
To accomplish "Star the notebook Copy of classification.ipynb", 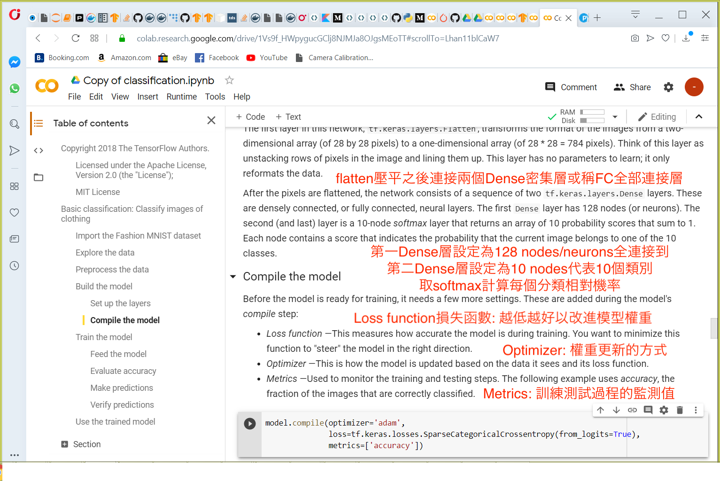I will point(229,80).
